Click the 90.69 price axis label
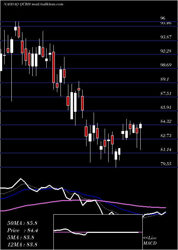 click(166, 65)
